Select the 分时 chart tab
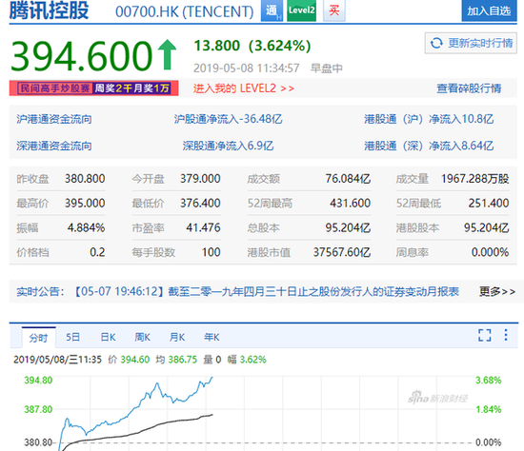This screenshot has width=524, height=451. (38, 338)
